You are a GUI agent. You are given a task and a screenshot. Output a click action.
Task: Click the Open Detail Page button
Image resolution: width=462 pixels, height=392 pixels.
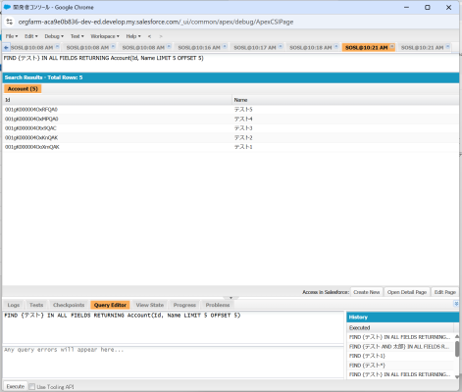pos(407,292)
